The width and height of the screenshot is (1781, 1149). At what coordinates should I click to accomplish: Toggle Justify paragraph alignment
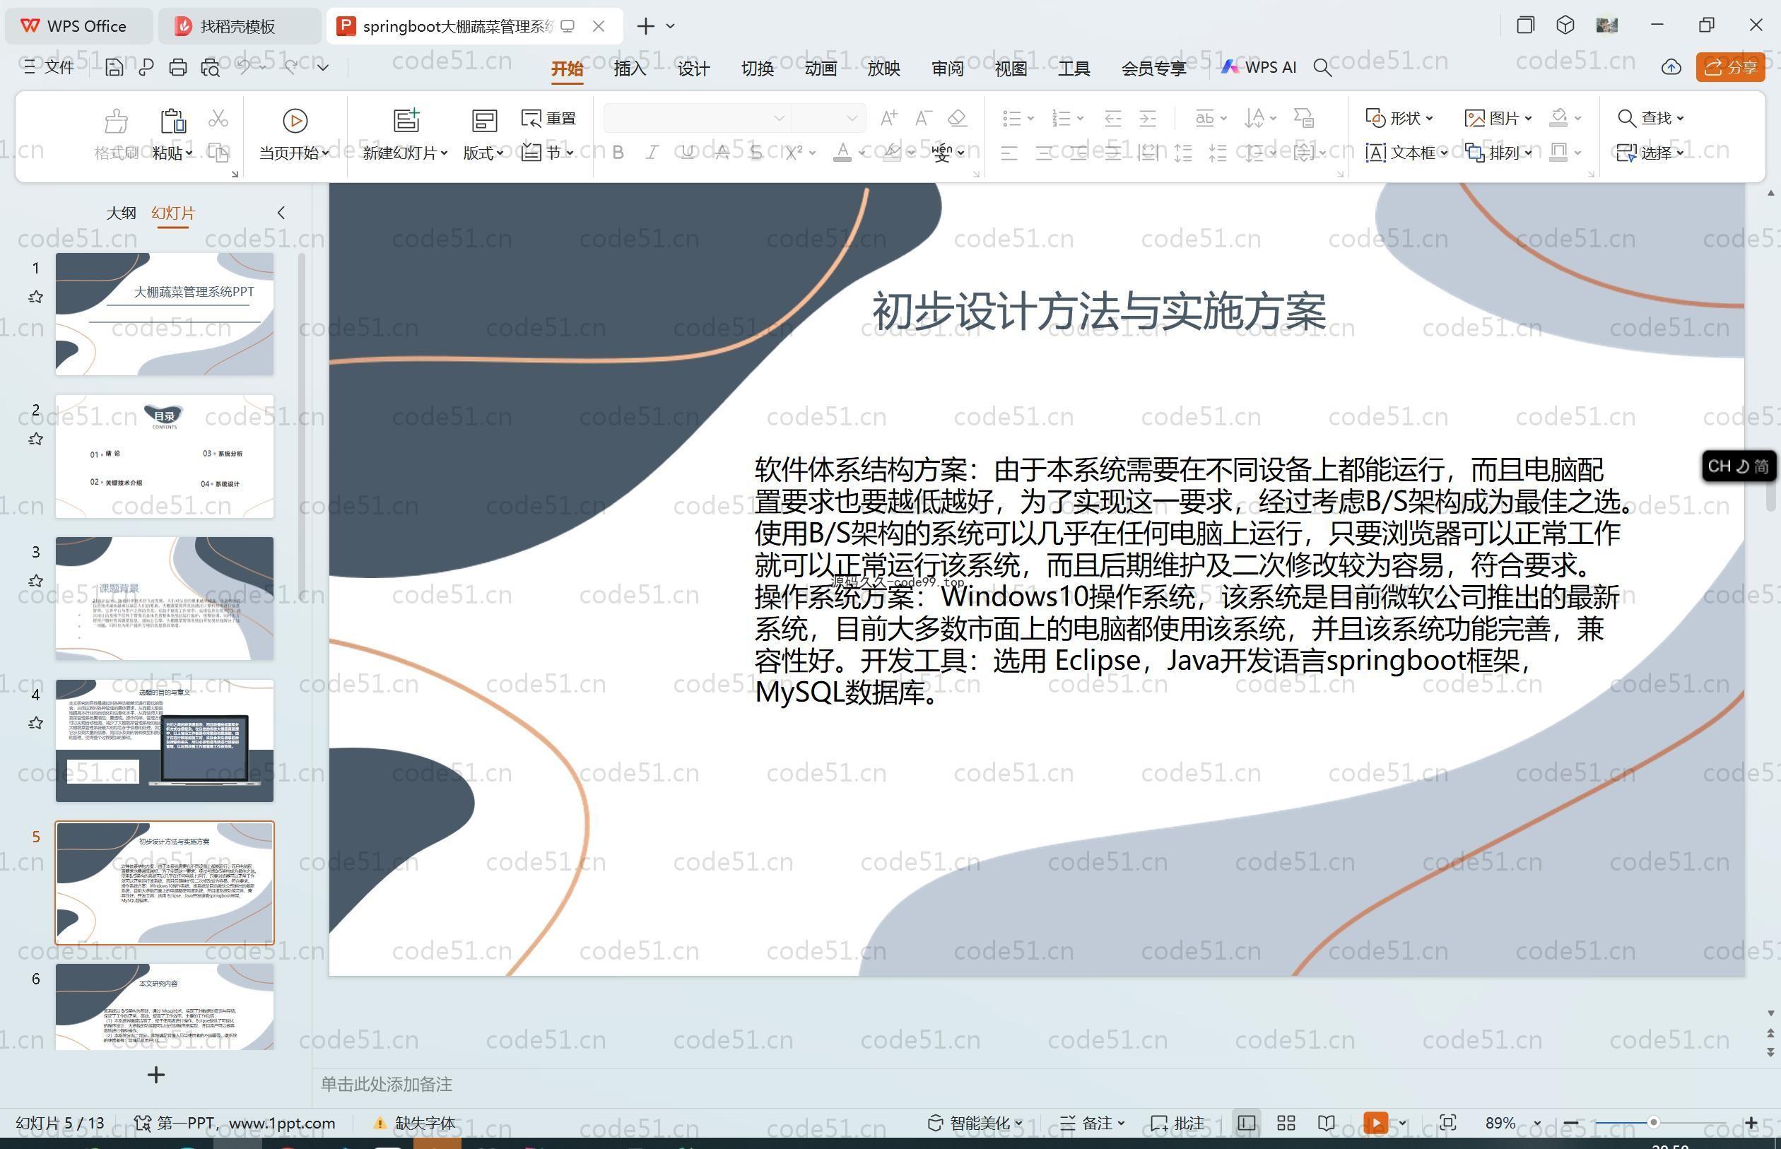pos(1113,153)
